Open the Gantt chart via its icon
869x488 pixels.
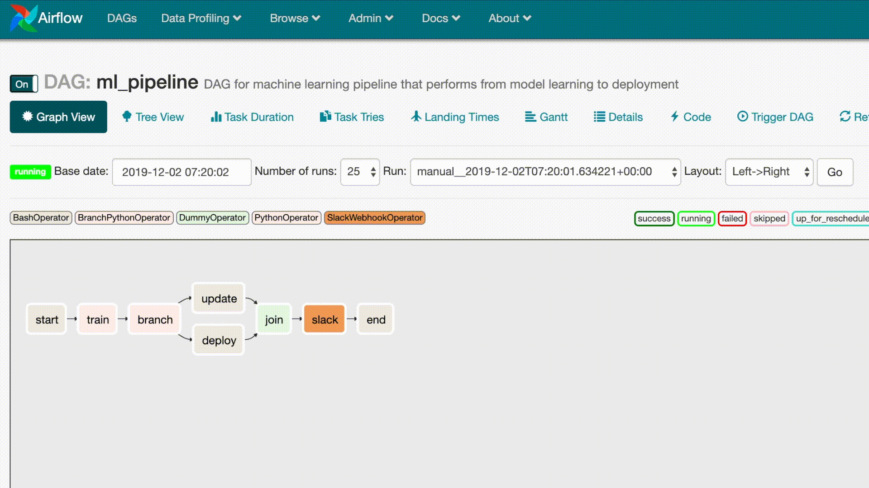[x=530, y=117]
